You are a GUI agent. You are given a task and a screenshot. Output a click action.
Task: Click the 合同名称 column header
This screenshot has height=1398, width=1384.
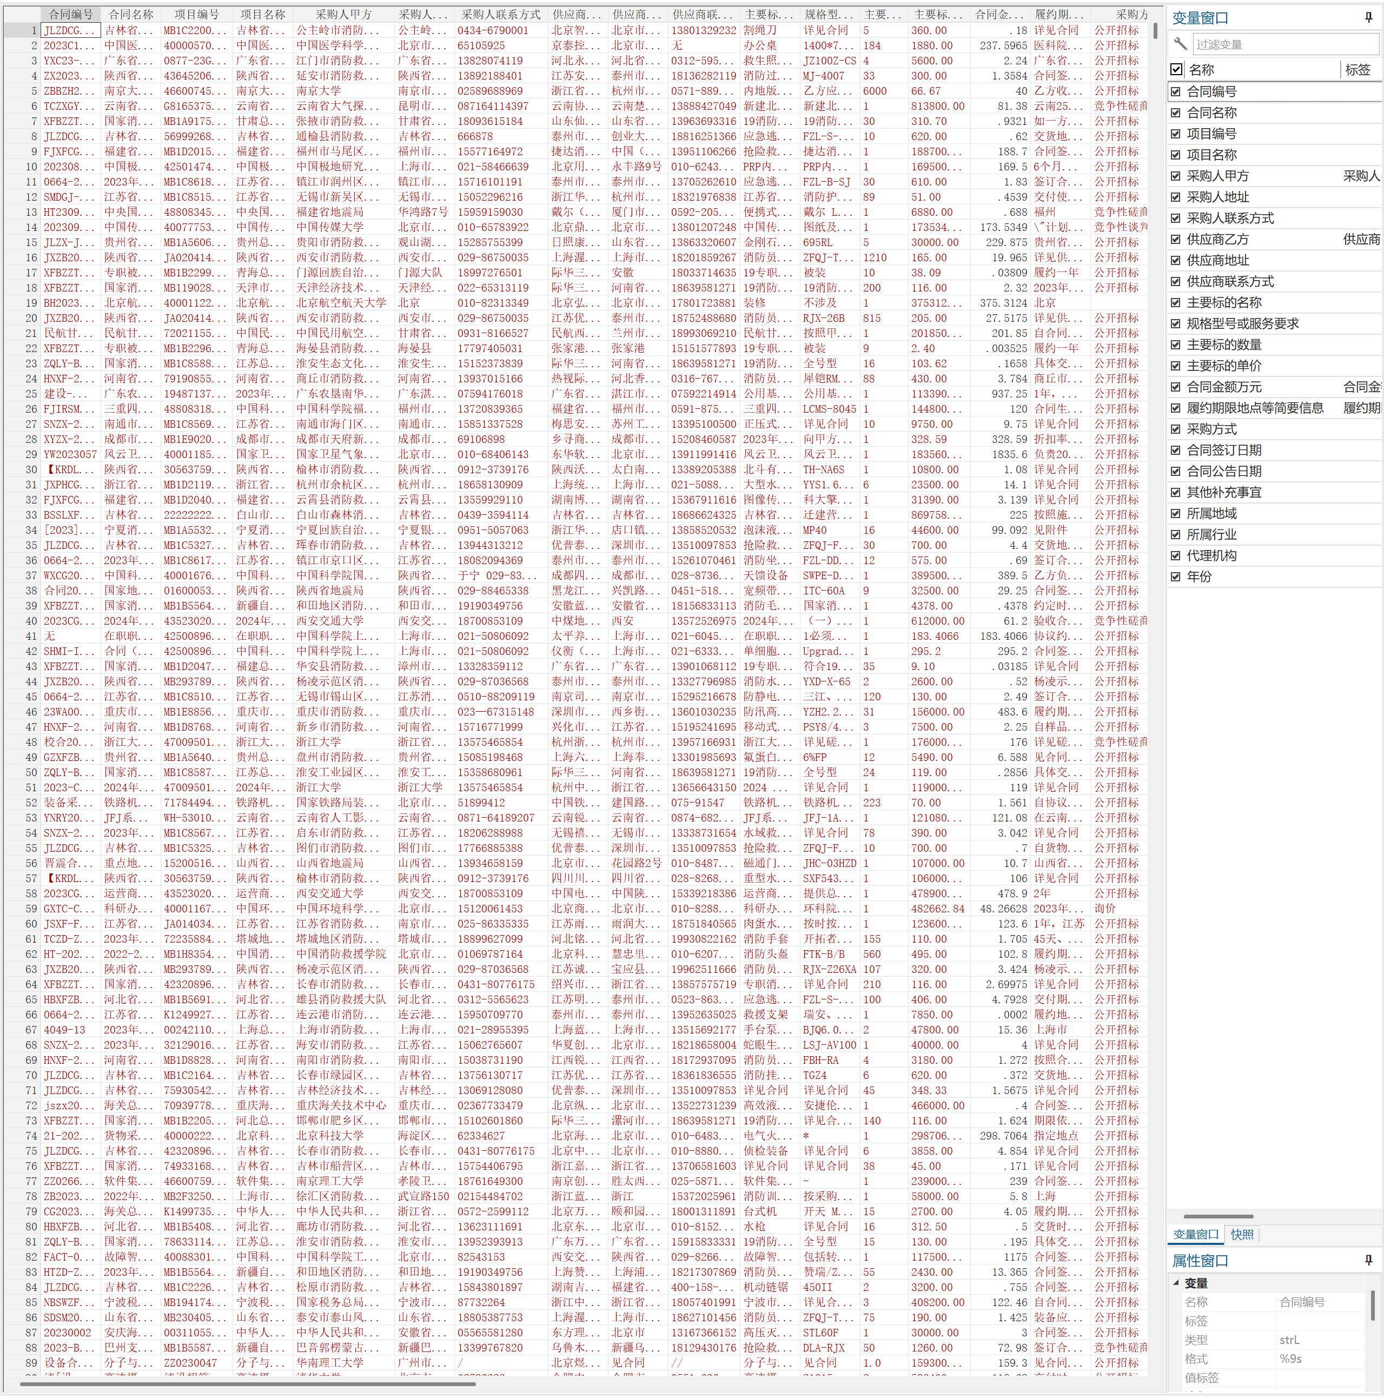pos(131,14)
